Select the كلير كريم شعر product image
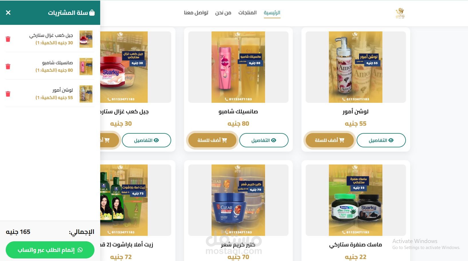This screenshot has width=468, height=261. coord(238,200)
